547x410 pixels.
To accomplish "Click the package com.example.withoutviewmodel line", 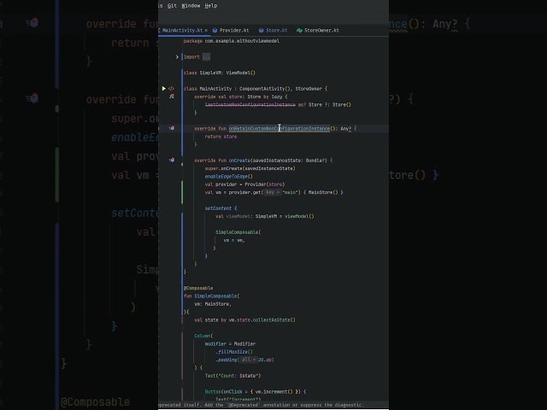I will (x=232, y=41).
